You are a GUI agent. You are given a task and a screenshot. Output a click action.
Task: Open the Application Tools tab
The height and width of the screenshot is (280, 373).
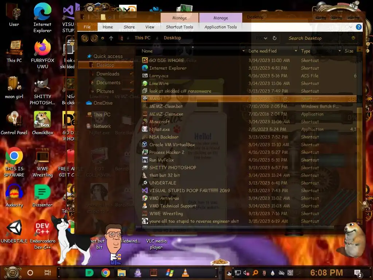tap(220, 27)
